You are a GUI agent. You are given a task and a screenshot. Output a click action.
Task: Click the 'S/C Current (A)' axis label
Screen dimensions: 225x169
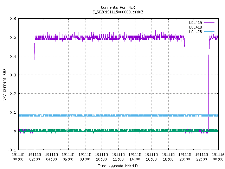click(5, 84)
